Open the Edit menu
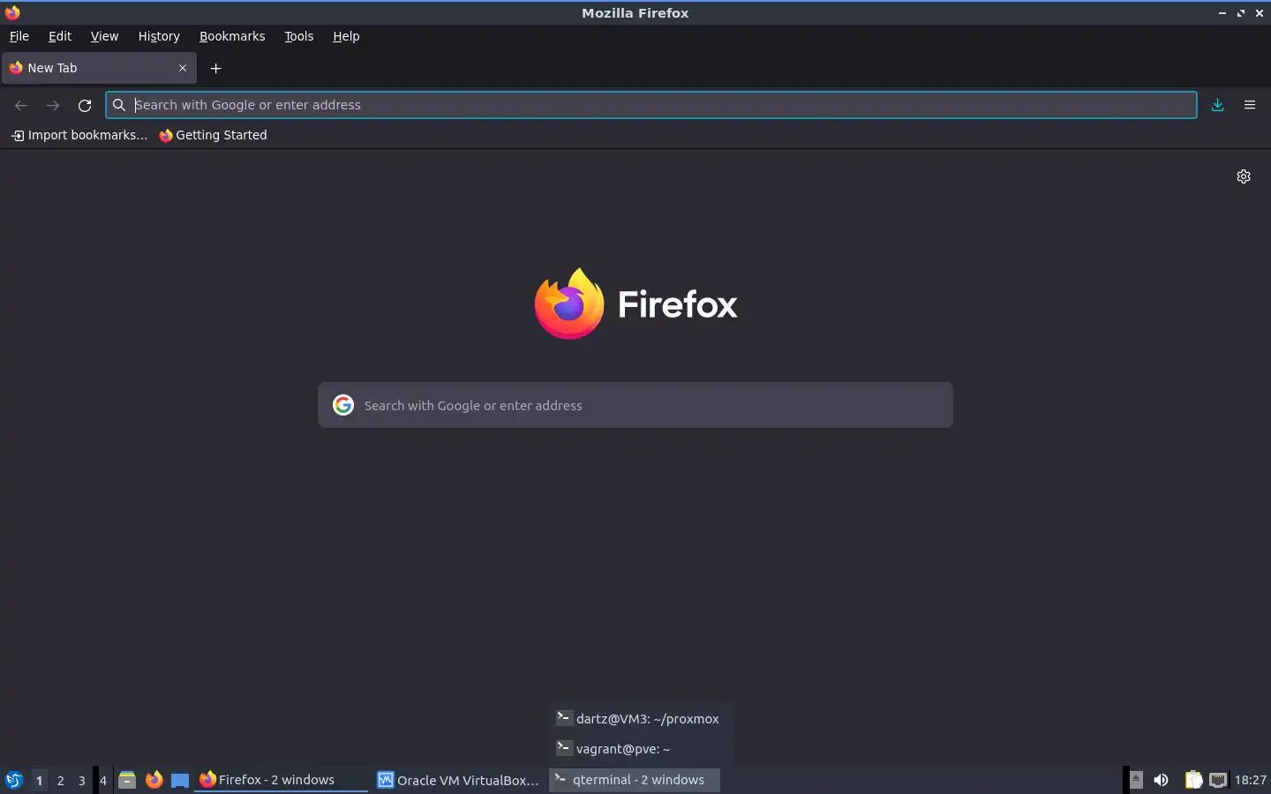Image resolution: width=1271 pixels, height=794 pixels. tap(60, 36)
